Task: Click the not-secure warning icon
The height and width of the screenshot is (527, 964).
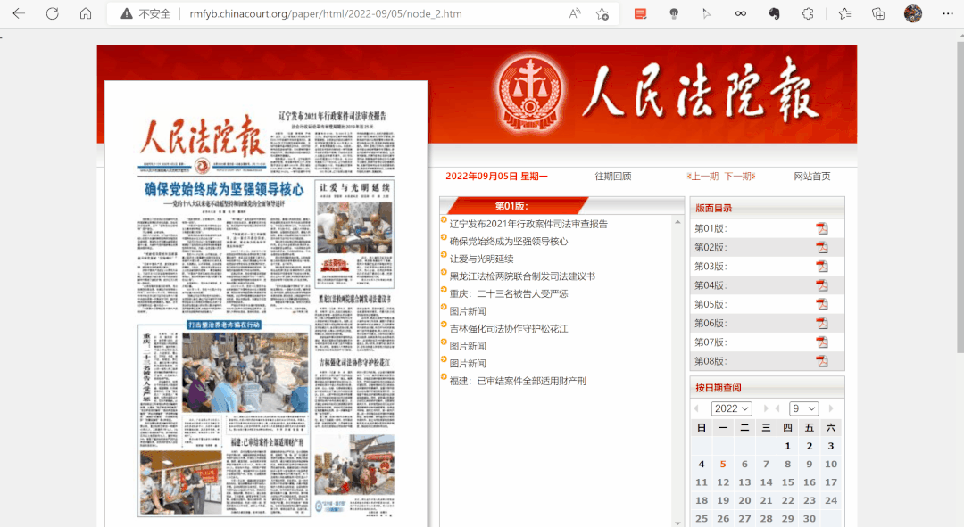Action: (126, 13)
